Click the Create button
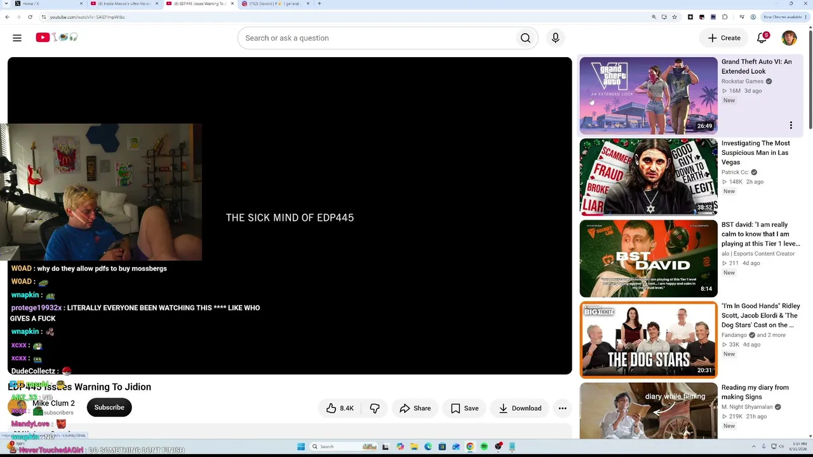The image size is (813, 457). pos(724,38)
